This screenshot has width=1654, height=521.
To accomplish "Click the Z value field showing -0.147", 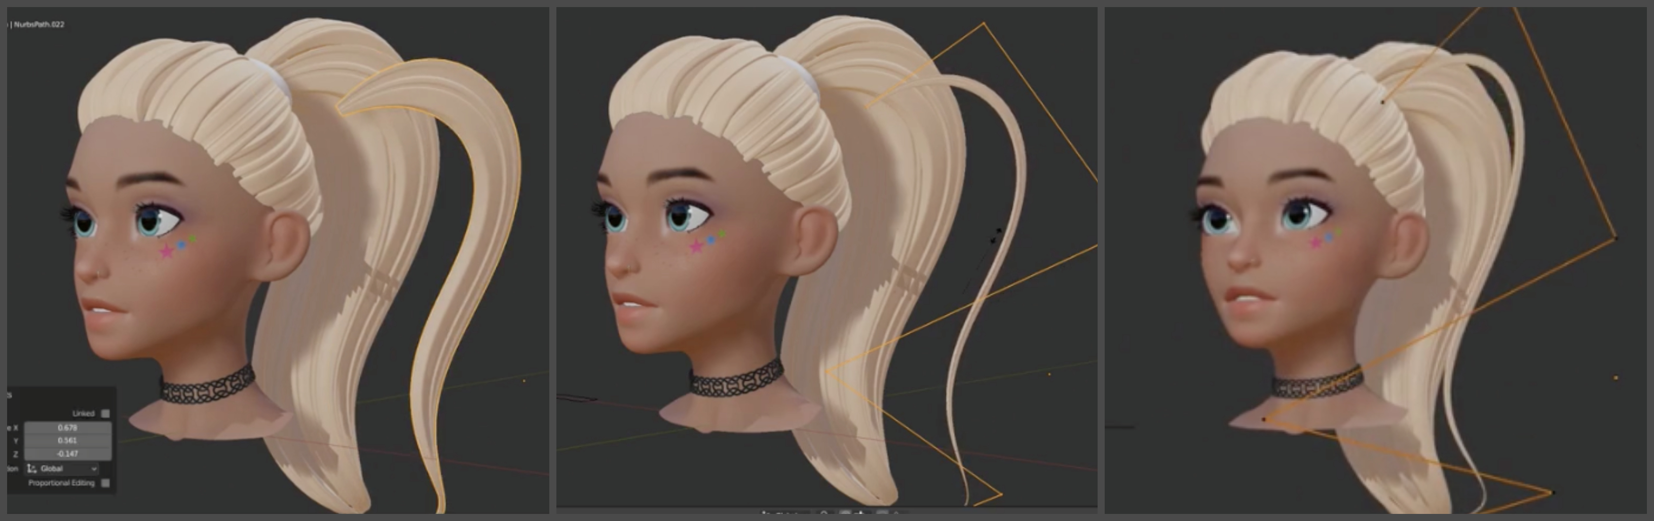I will coord(67,454).
